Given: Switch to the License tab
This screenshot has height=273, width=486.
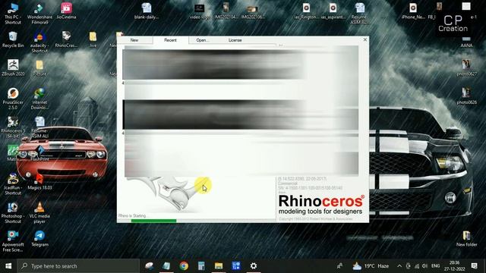Looking at the screenshot, I should (235, 40).
